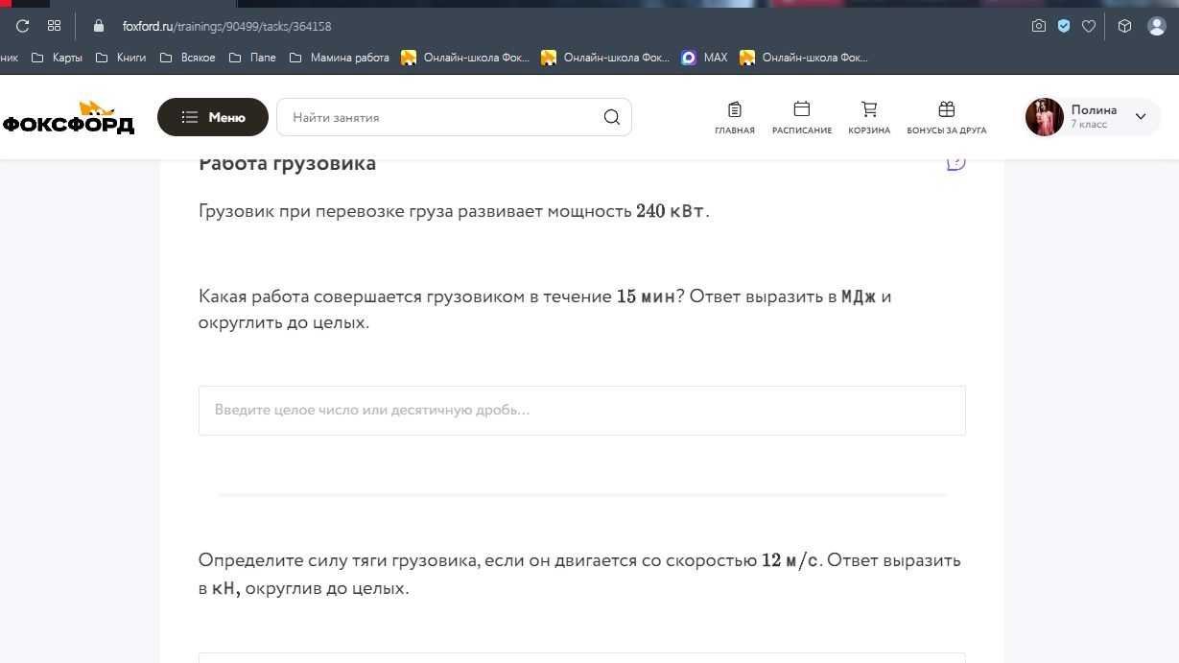This screenshot has width=1179, height=663.
Task: Open the Книги bookmarks folder
Action: [121, 58]
